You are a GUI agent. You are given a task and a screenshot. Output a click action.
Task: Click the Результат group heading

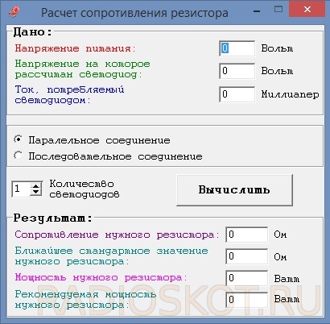tap(53, 218)
